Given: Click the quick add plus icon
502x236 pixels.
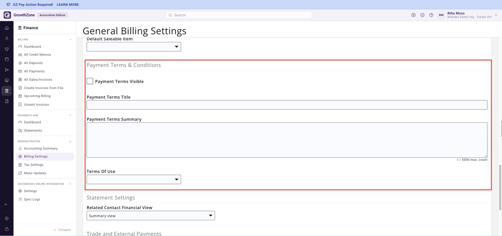Looking at the screenshot, I should tap(413, 15).
